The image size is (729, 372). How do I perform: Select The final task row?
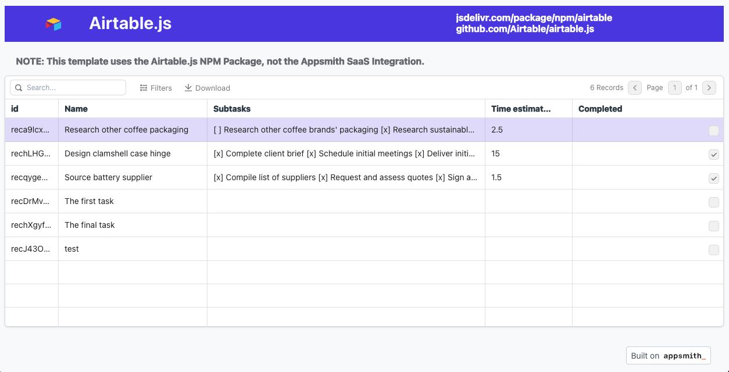click(90, 225)
